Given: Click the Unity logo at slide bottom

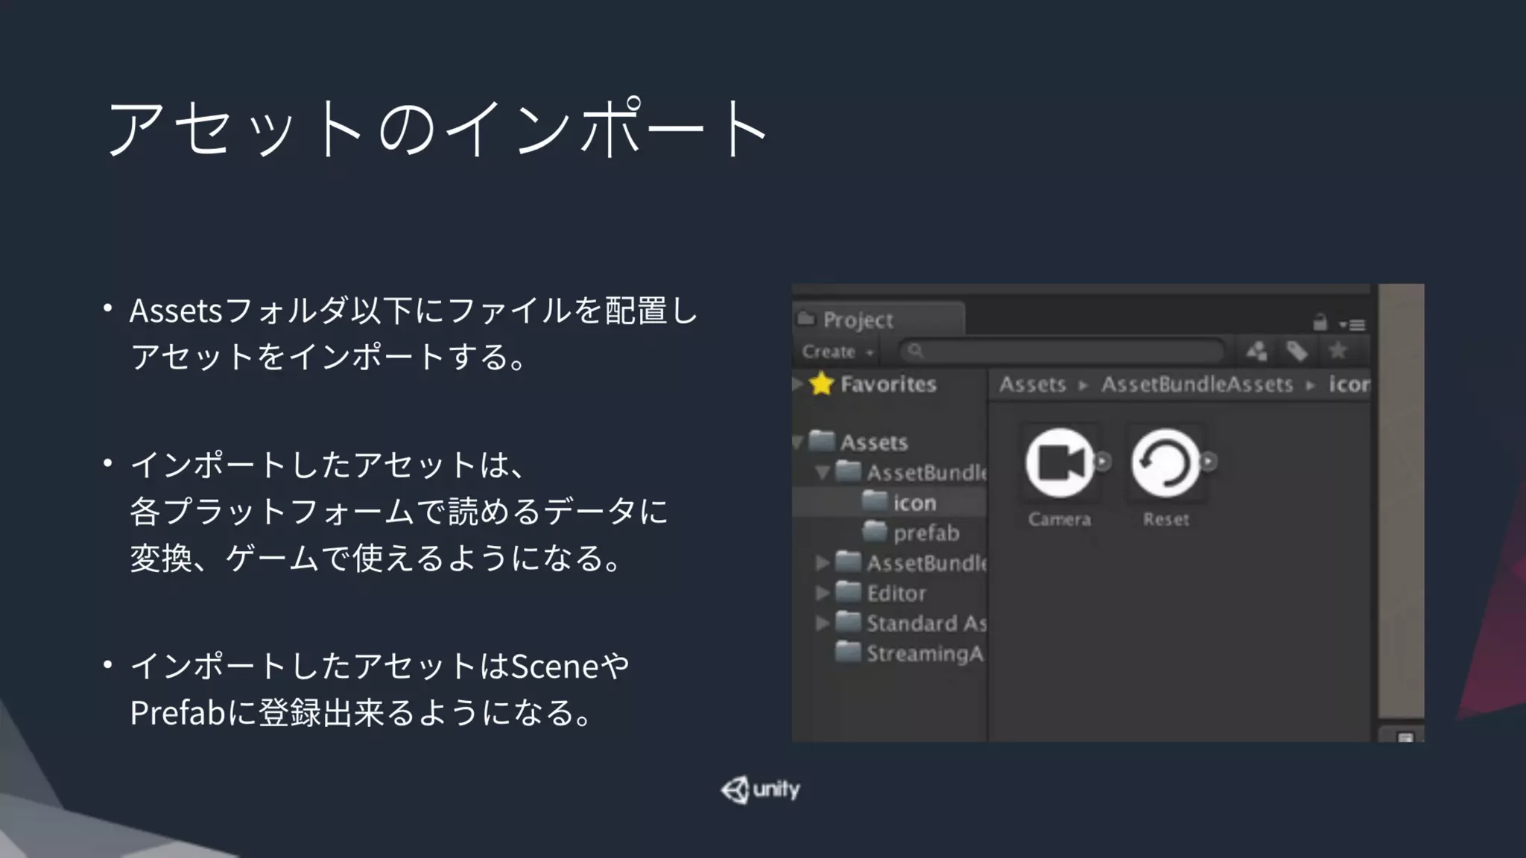Looking at the screenshot, I should point(761,789).
